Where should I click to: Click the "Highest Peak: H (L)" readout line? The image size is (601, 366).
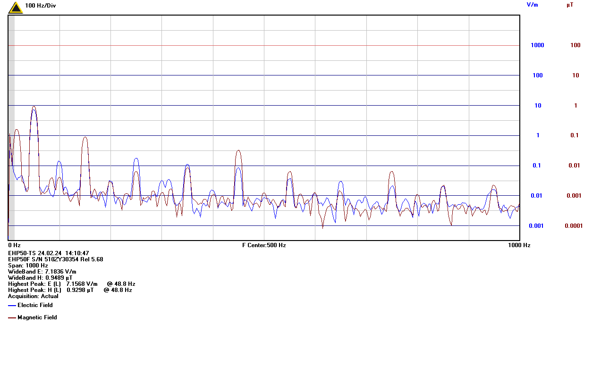click(70, 290)
